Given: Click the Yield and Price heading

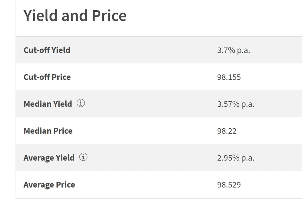Looking at the screenshot, I should (x=75, y=15).
